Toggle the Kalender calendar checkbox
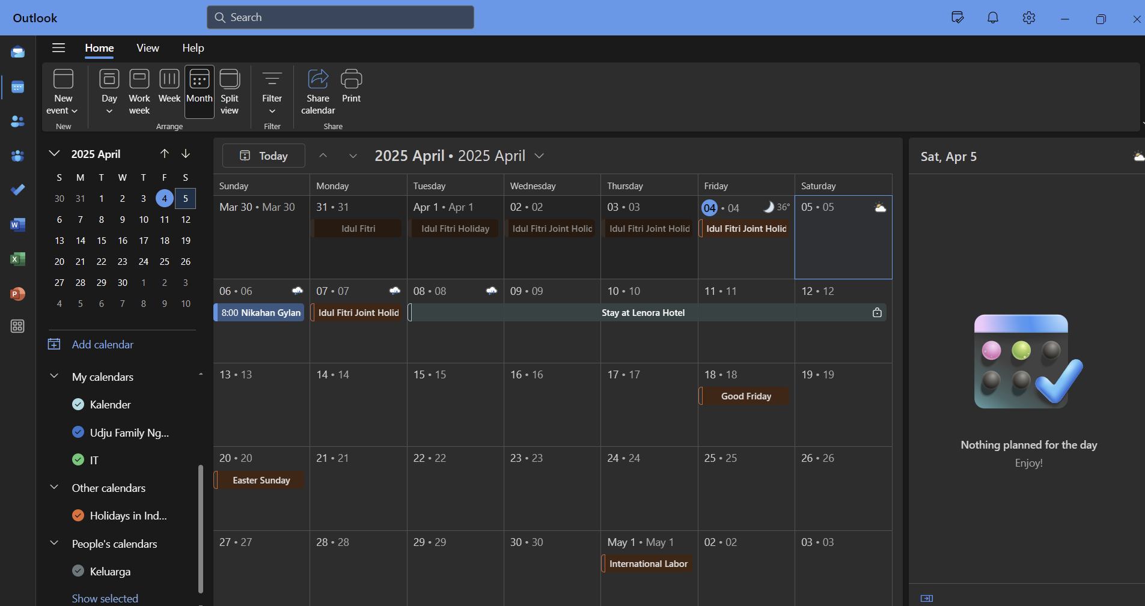This screenshot has width=1145, height=606. (78, 404)
